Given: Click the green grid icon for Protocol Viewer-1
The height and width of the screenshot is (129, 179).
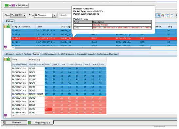Looking at the screenshot, I should click(29, 122).
